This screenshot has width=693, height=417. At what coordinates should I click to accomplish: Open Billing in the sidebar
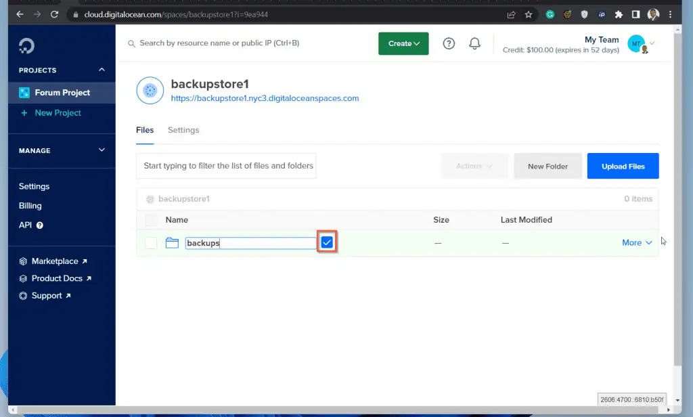[30, 206]
